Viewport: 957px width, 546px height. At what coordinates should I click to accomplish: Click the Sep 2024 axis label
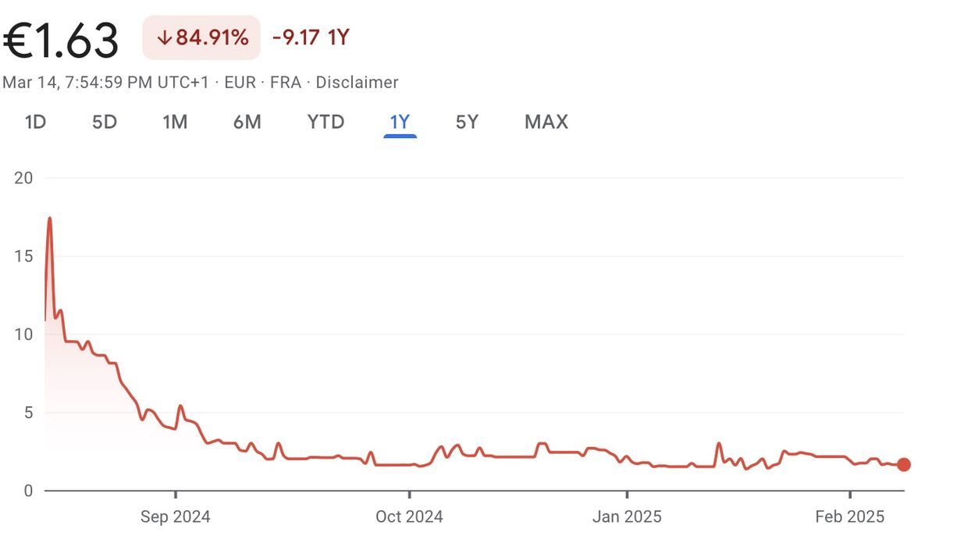pyautogui.click(x=176, y=516)
